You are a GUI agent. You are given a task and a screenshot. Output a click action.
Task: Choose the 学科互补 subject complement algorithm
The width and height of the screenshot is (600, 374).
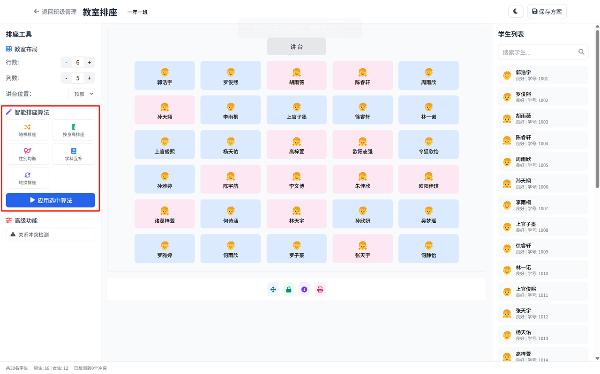pyautogui.click(x=74, y=154)
